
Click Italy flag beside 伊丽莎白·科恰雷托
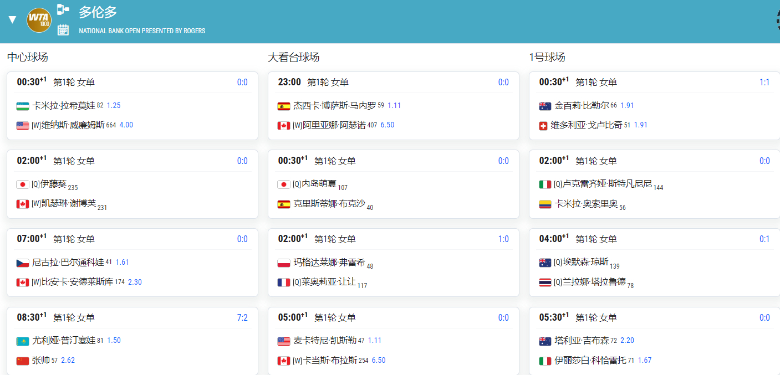tap(545, 361)
